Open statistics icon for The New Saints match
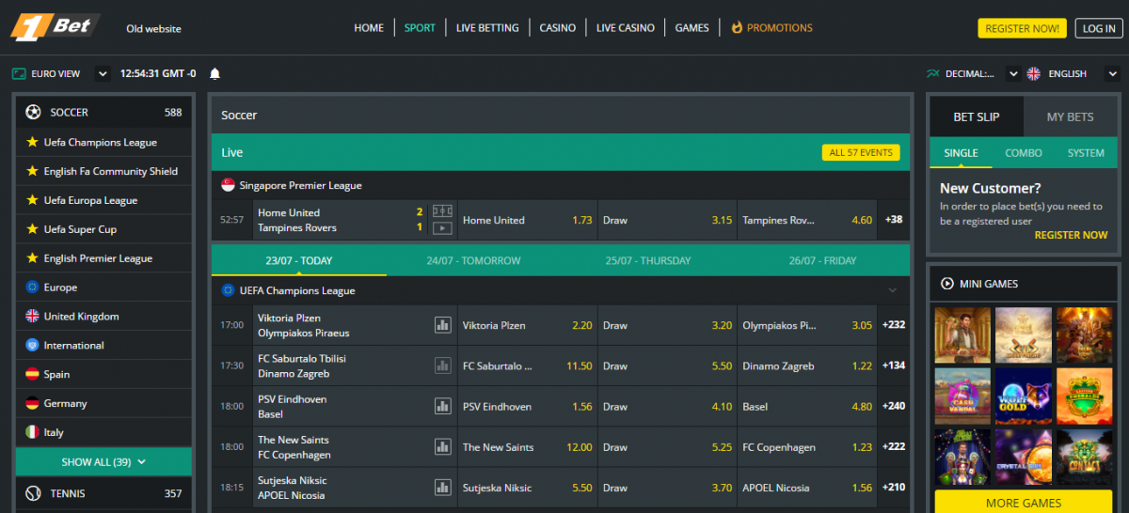 [x=442, y=447]
